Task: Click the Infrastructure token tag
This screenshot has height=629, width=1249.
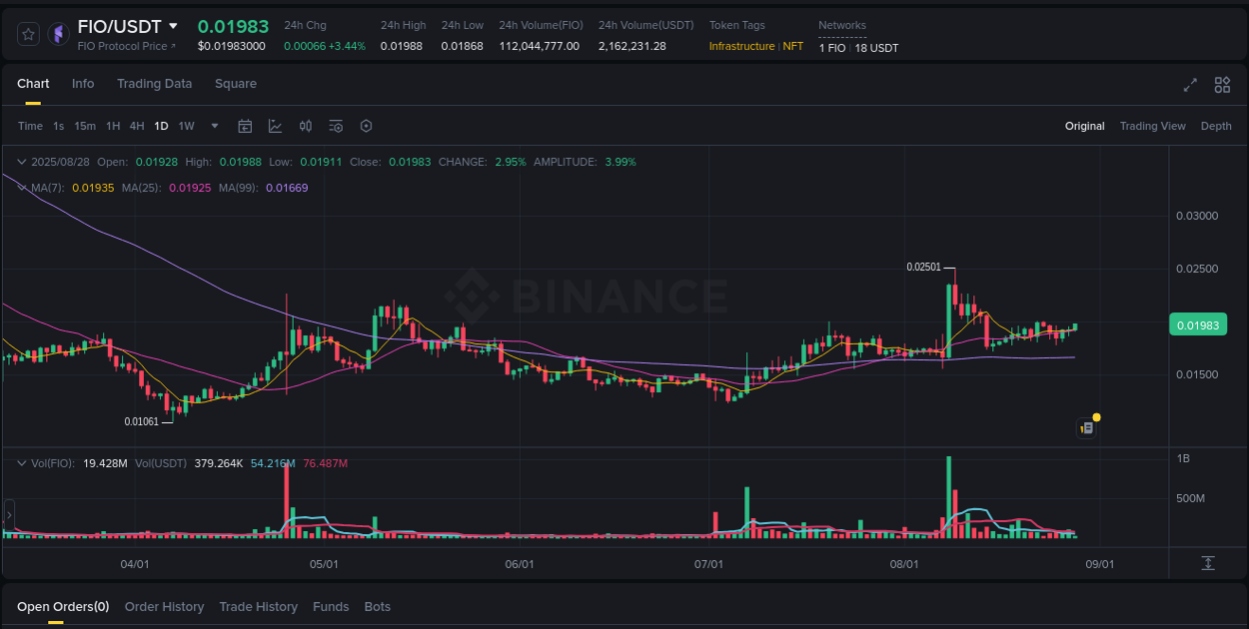Action: 741,45
